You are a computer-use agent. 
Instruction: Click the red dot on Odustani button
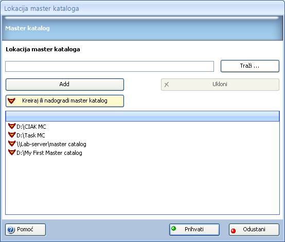point(233,231)
